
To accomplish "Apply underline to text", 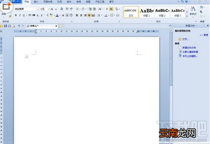I will point(24,15).
